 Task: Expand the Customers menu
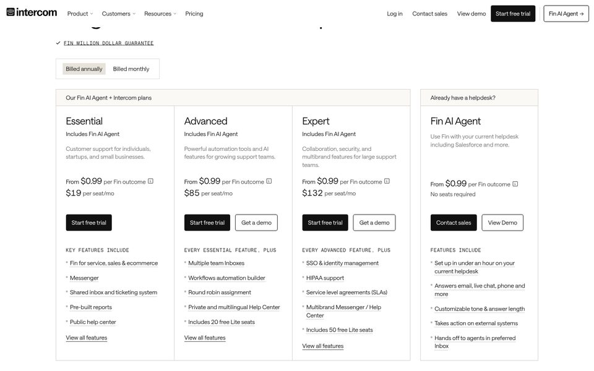point(119,14)
